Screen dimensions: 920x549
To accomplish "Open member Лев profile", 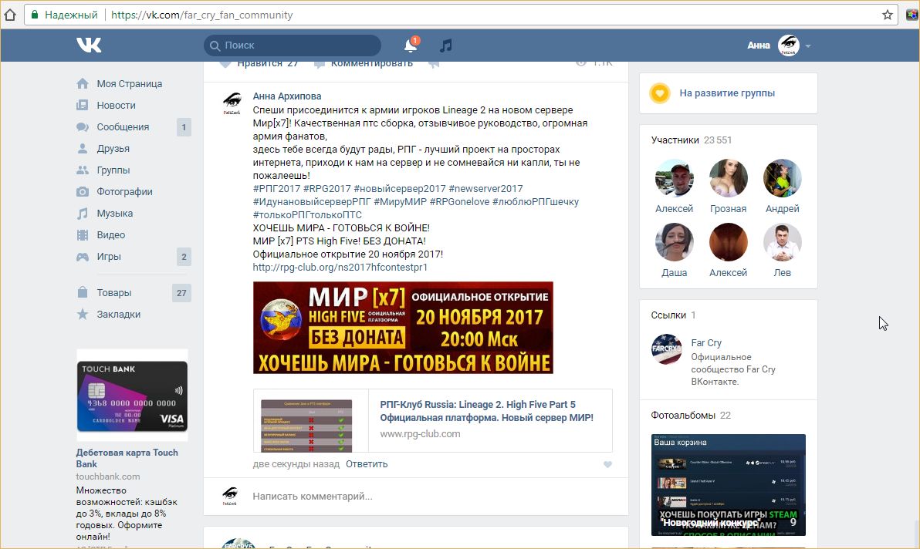I will pos(782,242).
